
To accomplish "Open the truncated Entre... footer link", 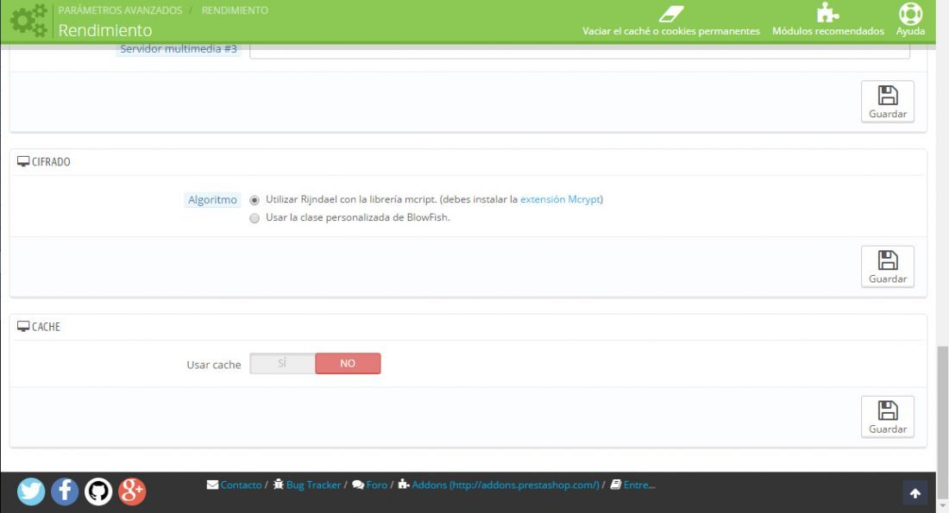I will click(x=639, y=485).
